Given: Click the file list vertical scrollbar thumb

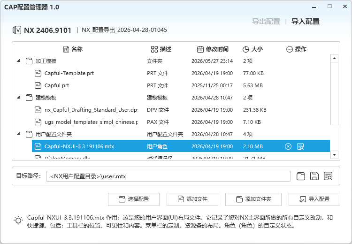Looking at the screenshot, I should [x=334, y=93].
